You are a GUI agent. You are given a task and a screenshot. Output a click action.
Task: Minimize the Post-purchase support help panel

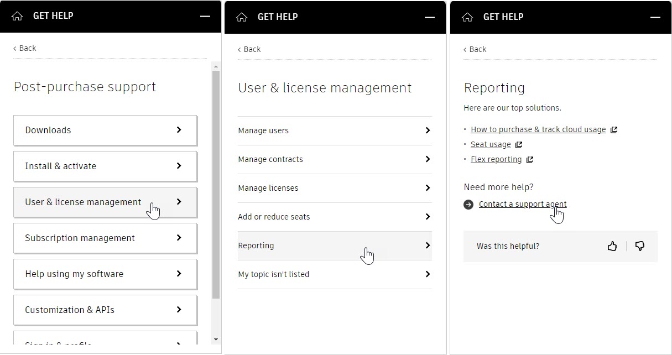coord(205,17)
